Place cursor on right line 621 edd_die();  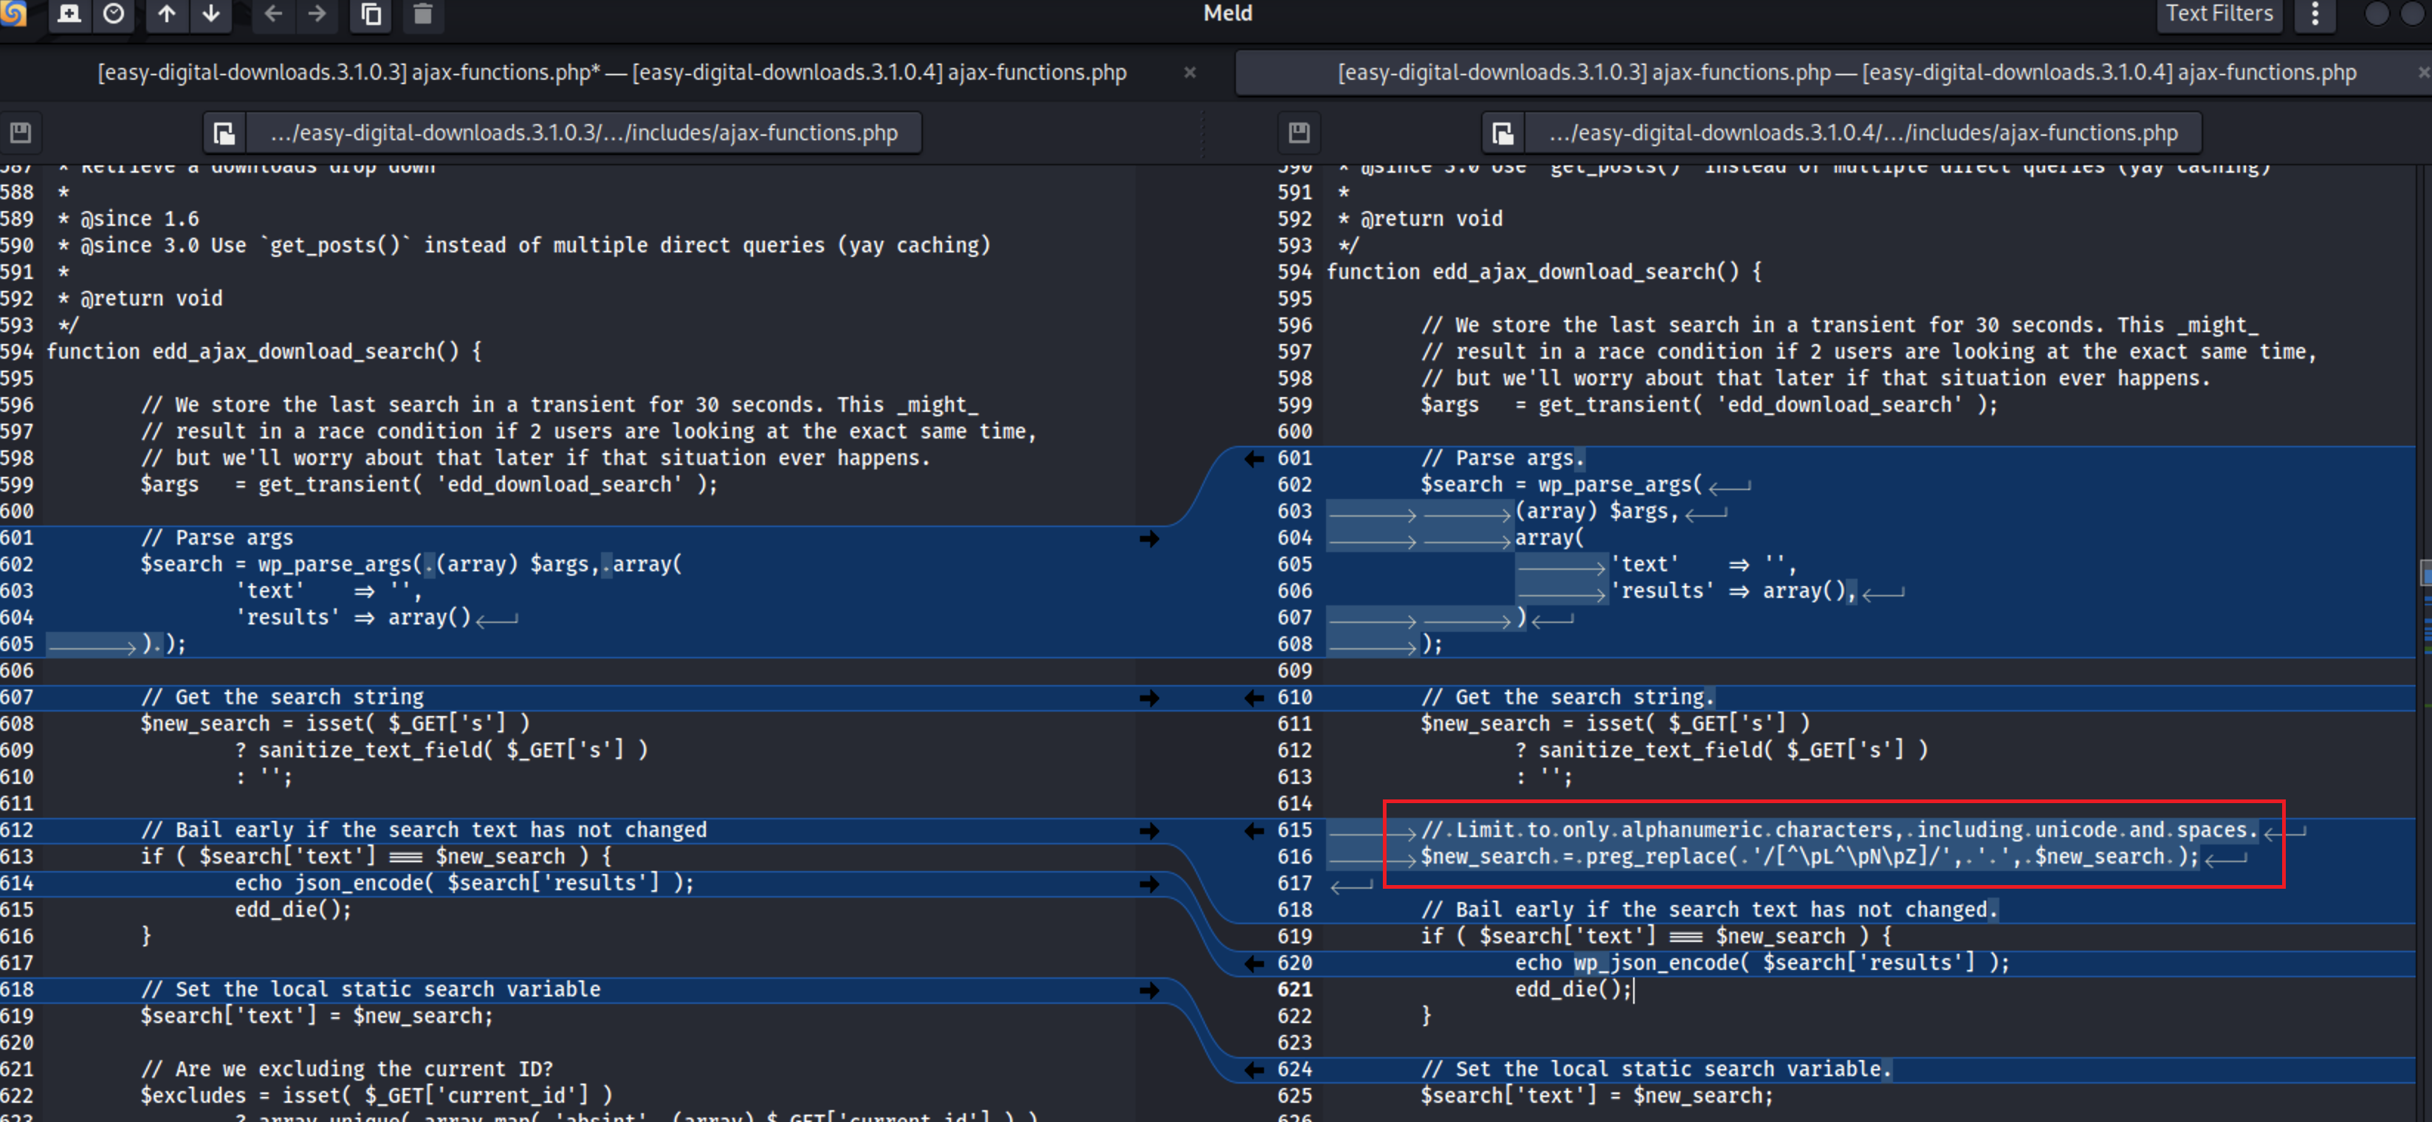coord(1574,990)
